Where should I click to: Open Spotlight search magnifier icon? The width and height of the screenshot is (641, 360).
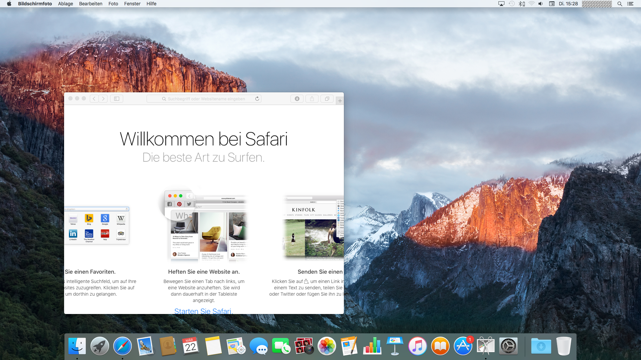(620, 4)
